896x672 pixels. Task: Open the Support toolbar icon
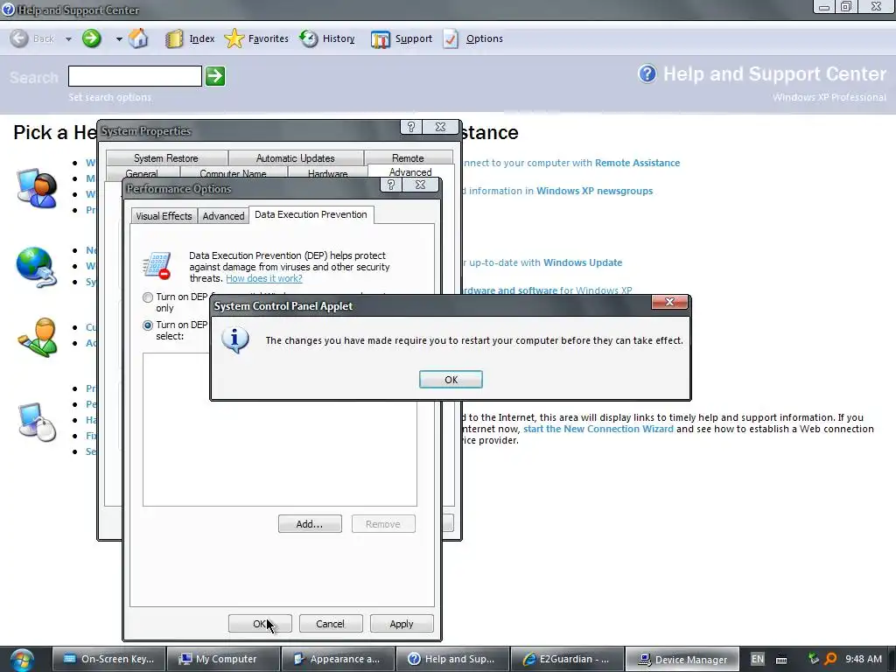[381, 38]
